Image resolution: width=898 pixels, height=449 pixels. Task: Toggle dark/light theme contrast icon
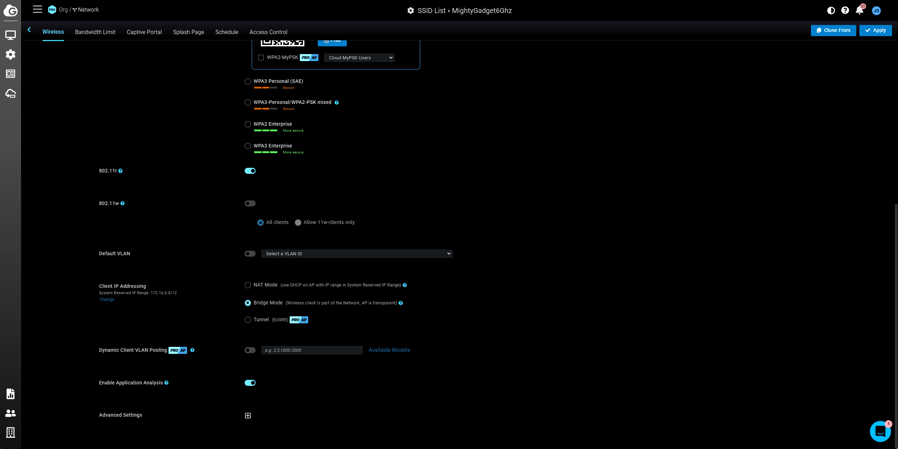click(831, 11)
